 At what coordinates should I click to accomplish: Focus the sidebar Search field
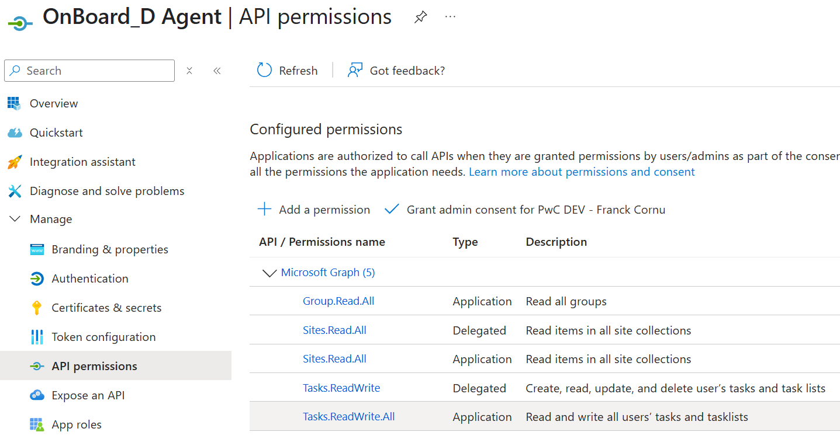[89, 71]
